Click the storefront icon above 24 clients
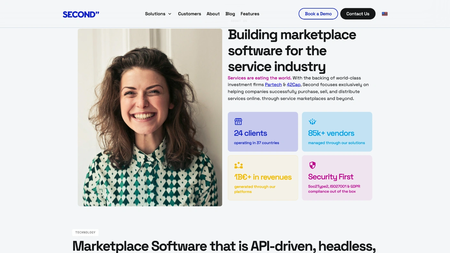Viewport: 450px width, 253px height. [238, 121]
